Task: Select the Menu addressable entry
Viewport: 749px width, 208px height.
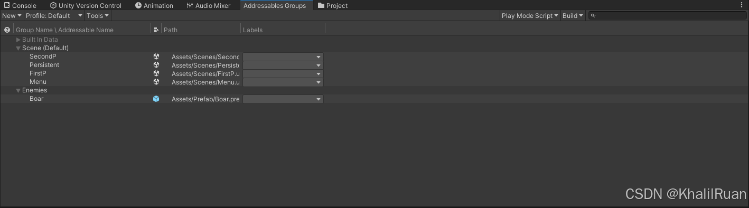Action: pyautogui.click(x=38, y=82)
